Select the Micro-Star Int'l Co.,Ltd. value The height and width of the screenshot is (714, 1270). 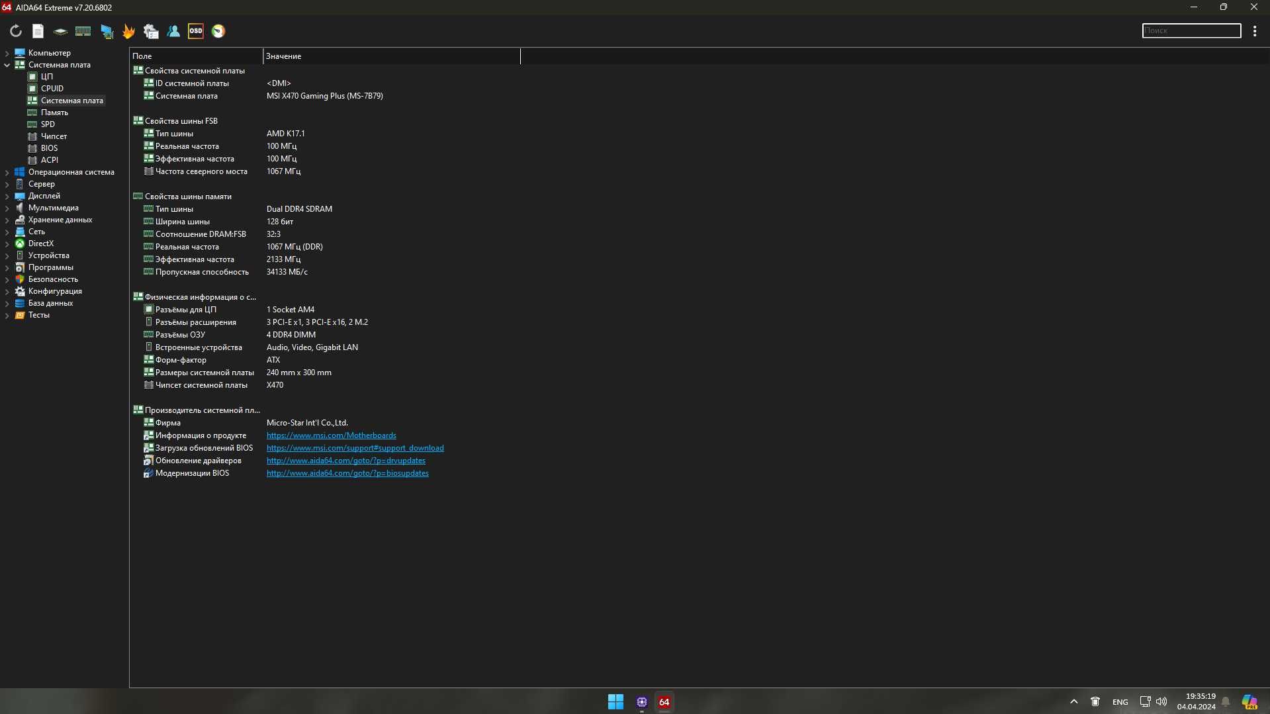coord(307,423)
